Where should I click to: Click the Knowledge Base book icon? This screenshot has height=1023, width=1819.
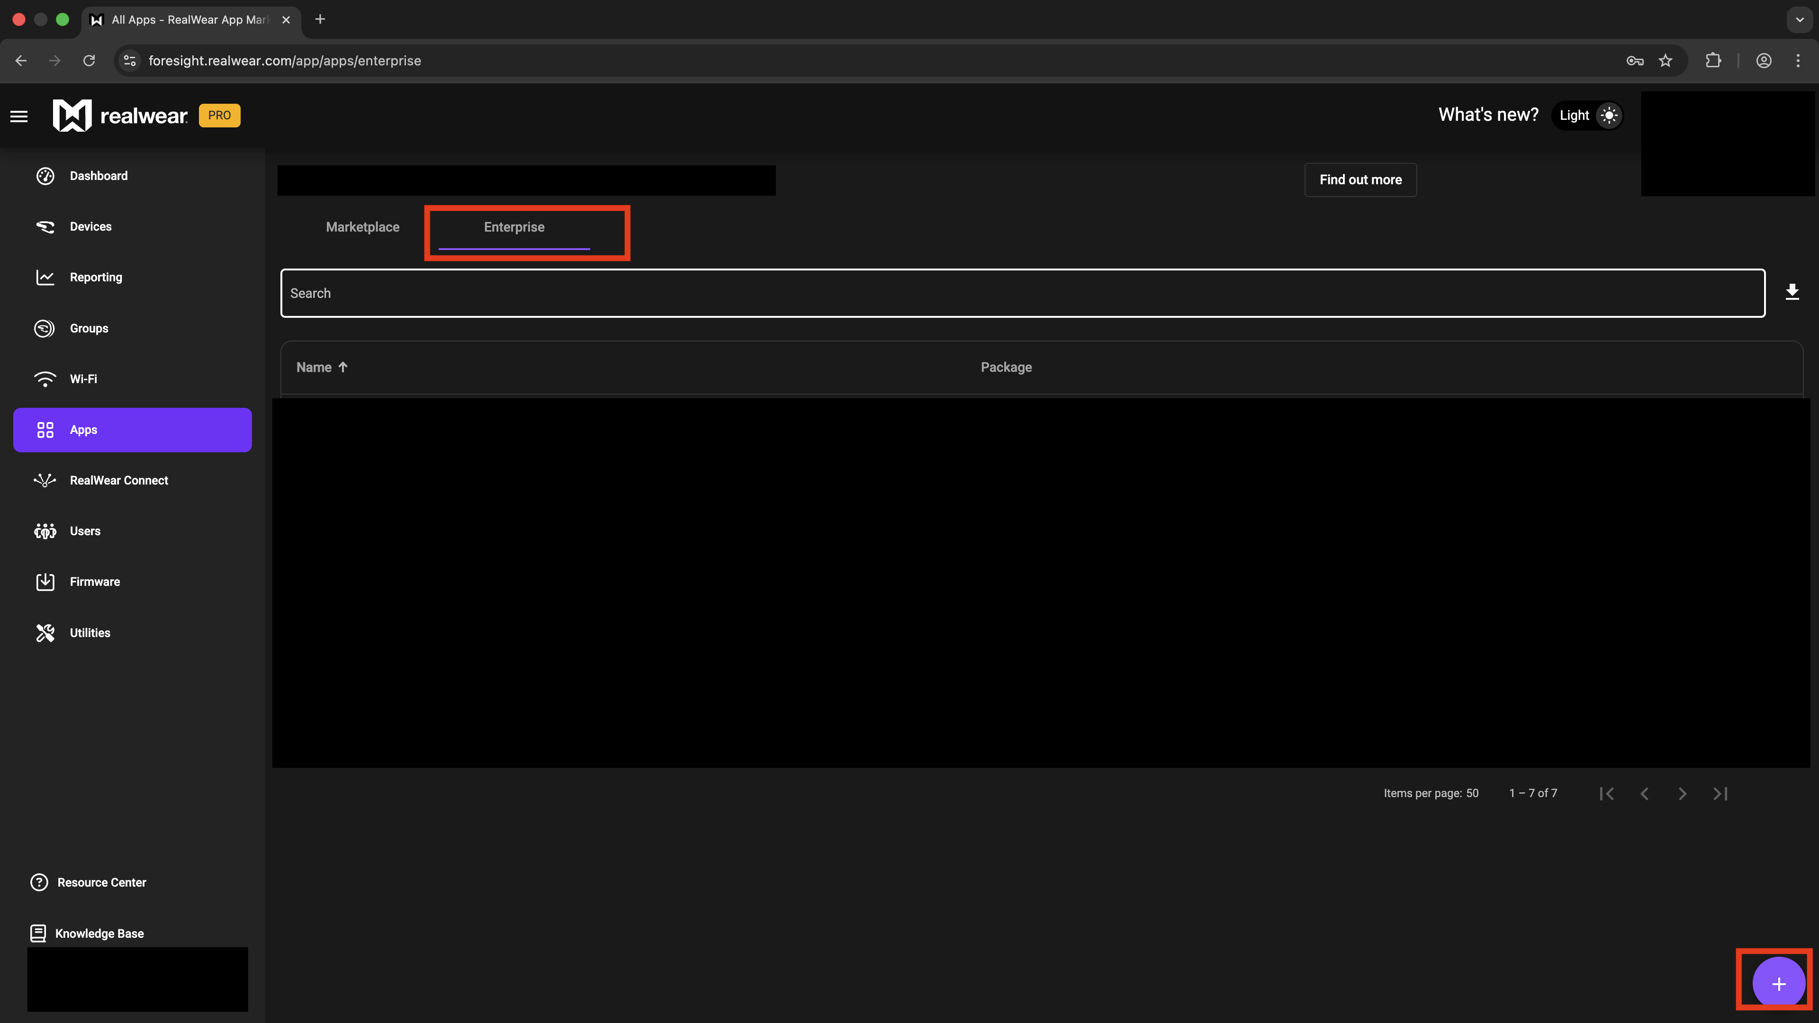click(x=38, y=933)
